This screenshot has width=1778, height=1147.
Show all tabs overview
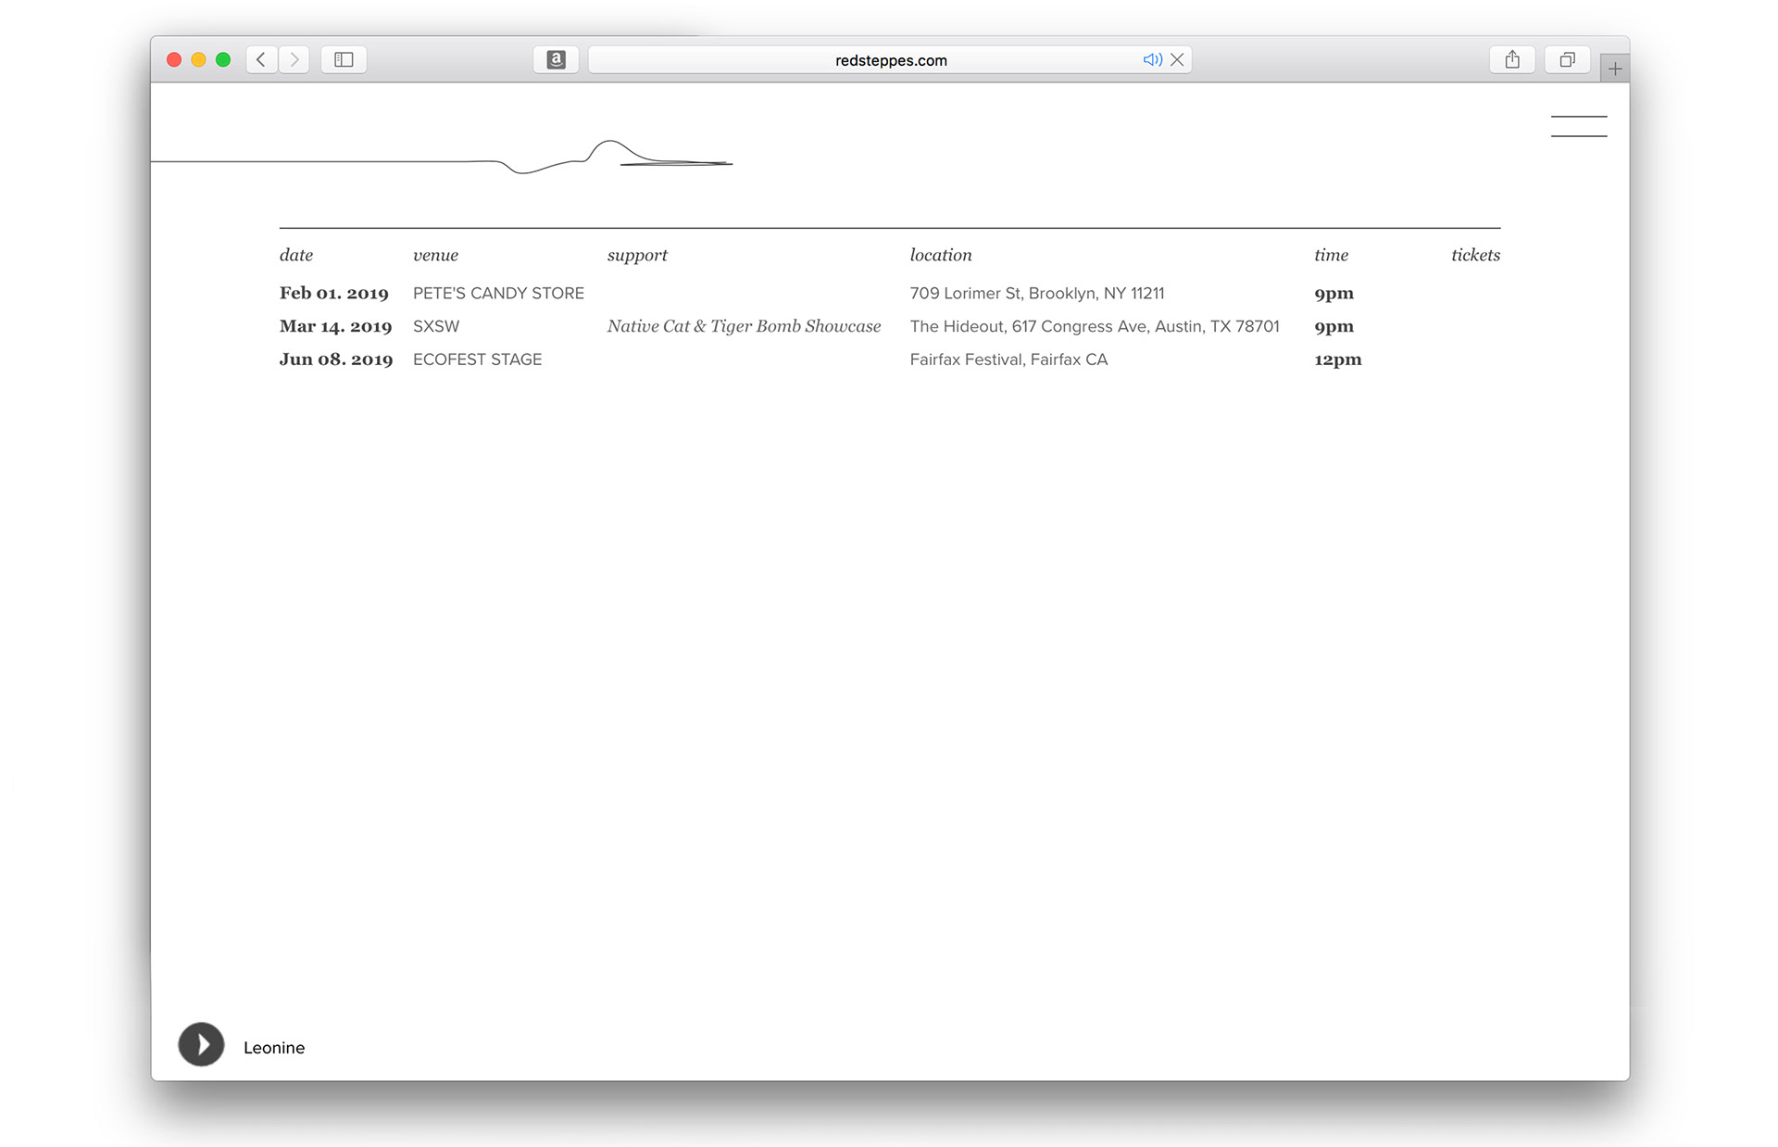click(x=1567, y=59)
